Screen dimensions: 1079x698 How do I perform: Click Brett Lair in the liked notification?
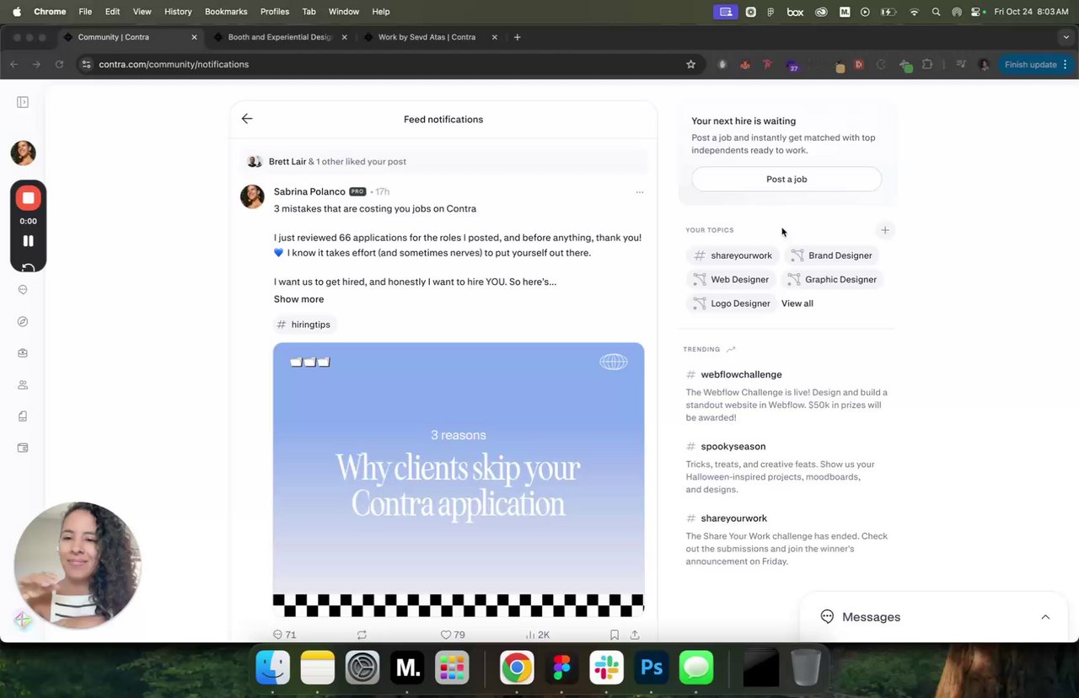(x=287, y=161)
